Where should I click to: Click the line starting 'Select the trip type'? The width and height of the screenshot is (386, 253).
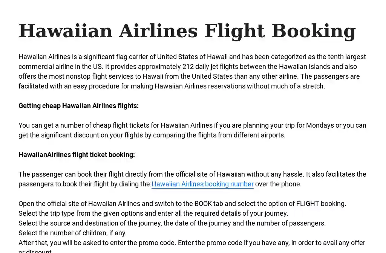[153, 213]
